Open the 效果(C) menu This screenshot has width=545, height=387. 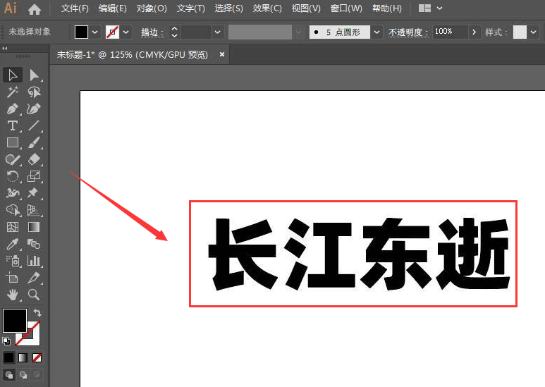point(267,8)
